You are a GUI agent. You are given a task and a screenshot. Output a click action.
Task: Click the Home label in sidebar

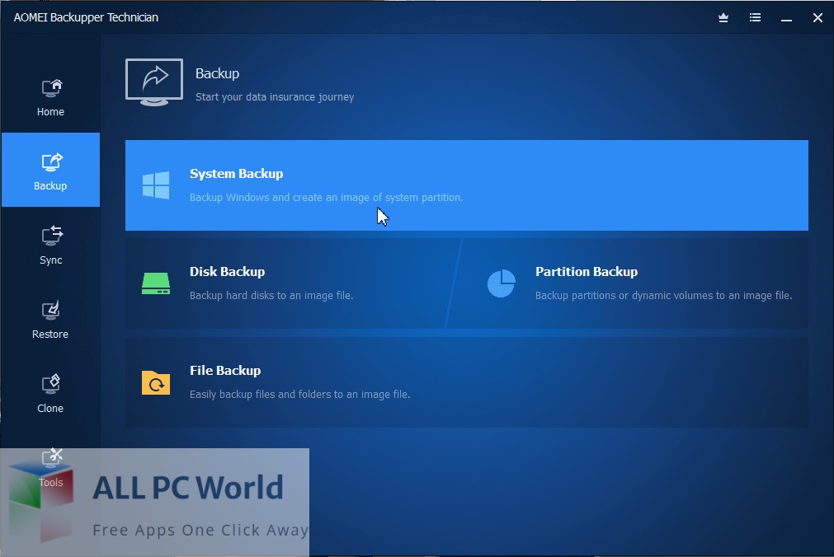click(50, 111)
